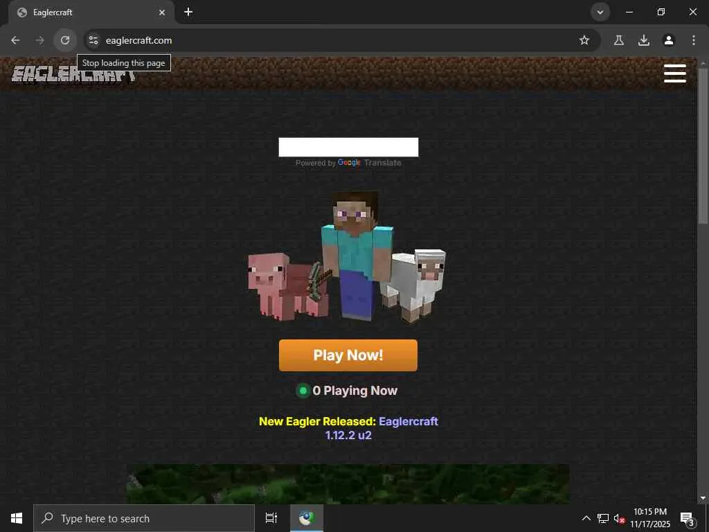709x532 pixels.
Task: Open the notification center icon
Action: pyautogui.click(x=687, y=519)
